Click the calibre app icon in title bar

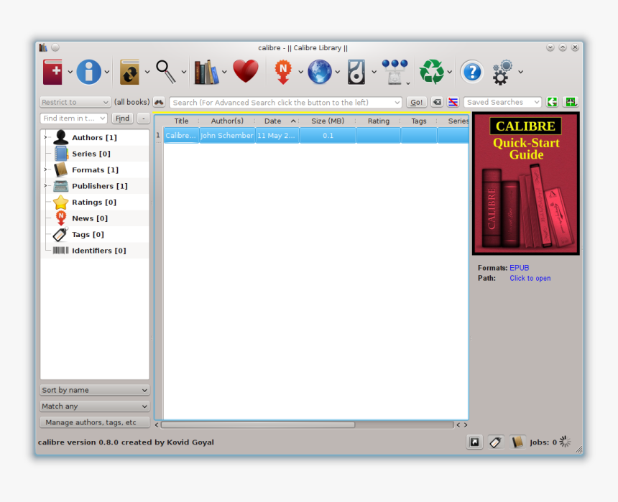point(43,47)
